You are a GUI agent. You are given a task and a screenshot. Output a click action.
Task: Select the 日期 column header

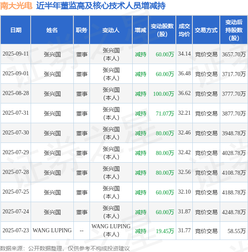click(16, 30)
